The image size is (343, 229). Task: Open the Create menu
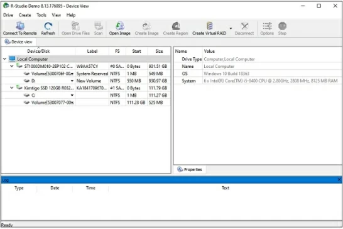[24, 15]
